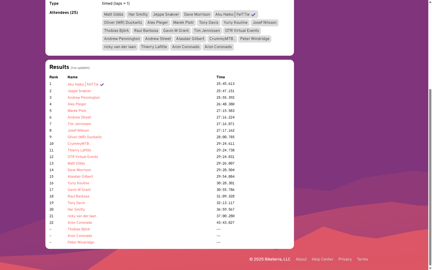Select ricky van der laan results link

tap(82, 216)
